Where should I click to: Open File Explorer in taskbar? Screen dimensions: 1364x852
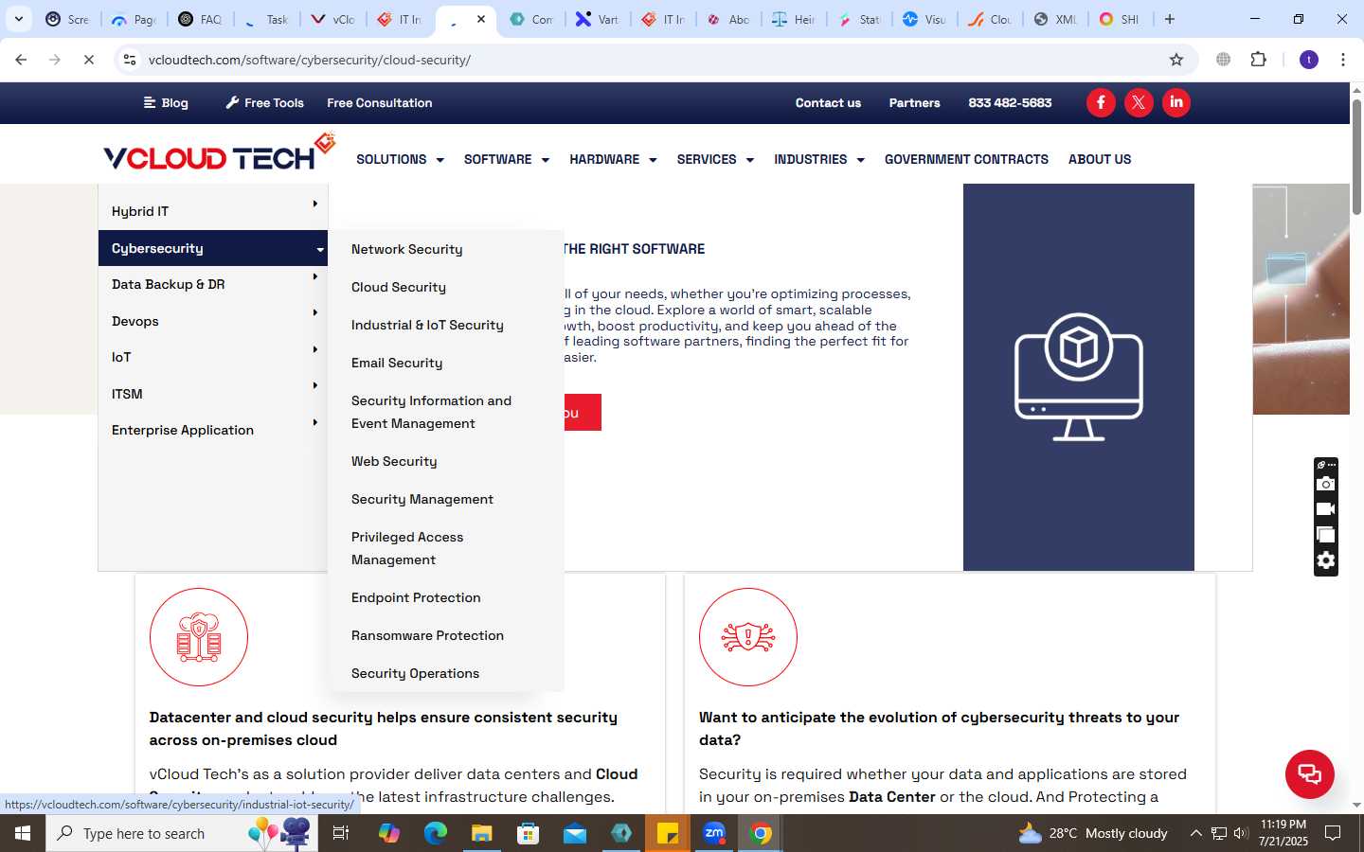coord(482,833)
